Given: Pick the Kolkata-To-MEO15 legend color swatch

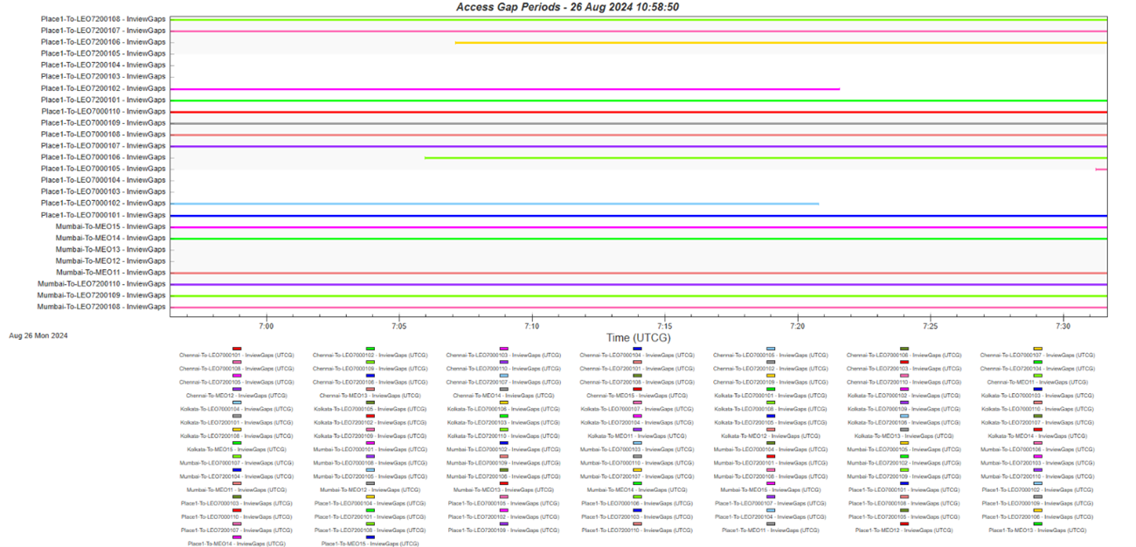Looking at the screenshot, I should [237, 443].
